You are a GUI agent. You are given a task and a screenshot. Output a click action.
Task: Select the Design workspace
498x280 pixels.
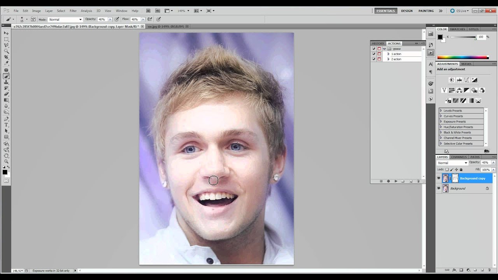(x=407, y=11)
